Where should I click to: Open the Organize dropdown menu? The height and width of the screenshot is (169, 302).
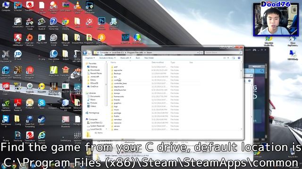[90, 58]
